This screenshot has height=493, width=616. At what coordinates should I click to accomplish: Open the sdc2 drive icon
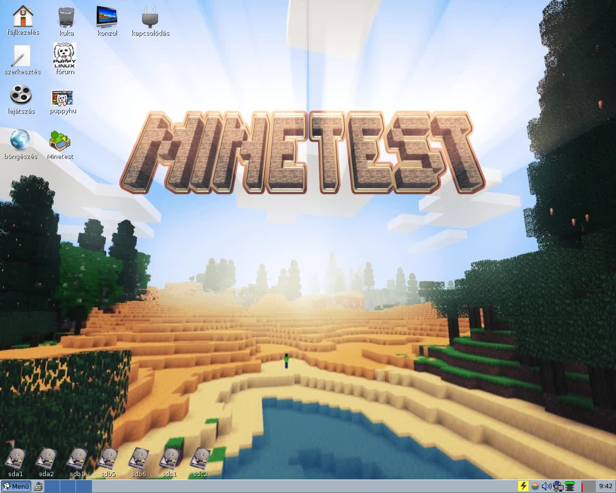(x=201, y=458)
